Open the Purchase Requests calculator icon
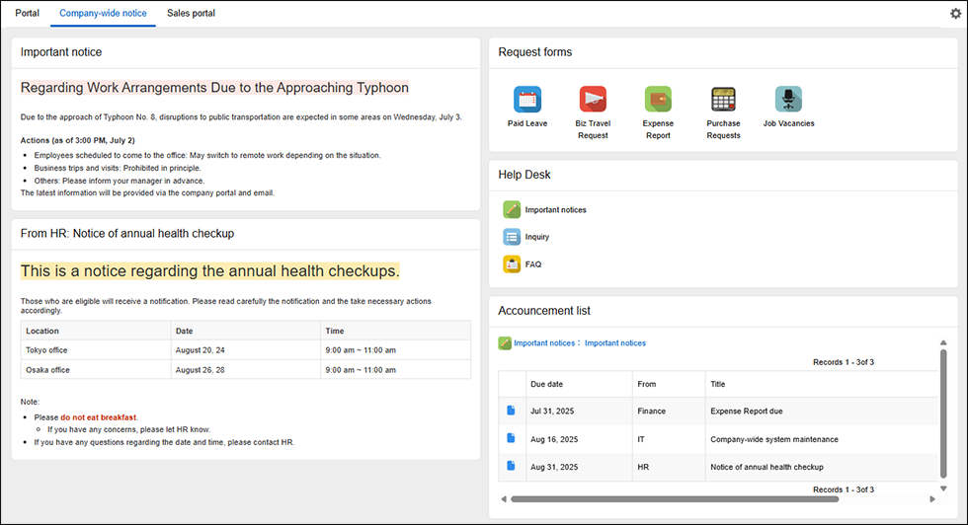The width and height of the screenshot is (968, 525). (723, 100)
